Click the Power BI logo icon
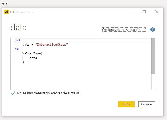Screen dimensions: 167x120 click(7, 12)
